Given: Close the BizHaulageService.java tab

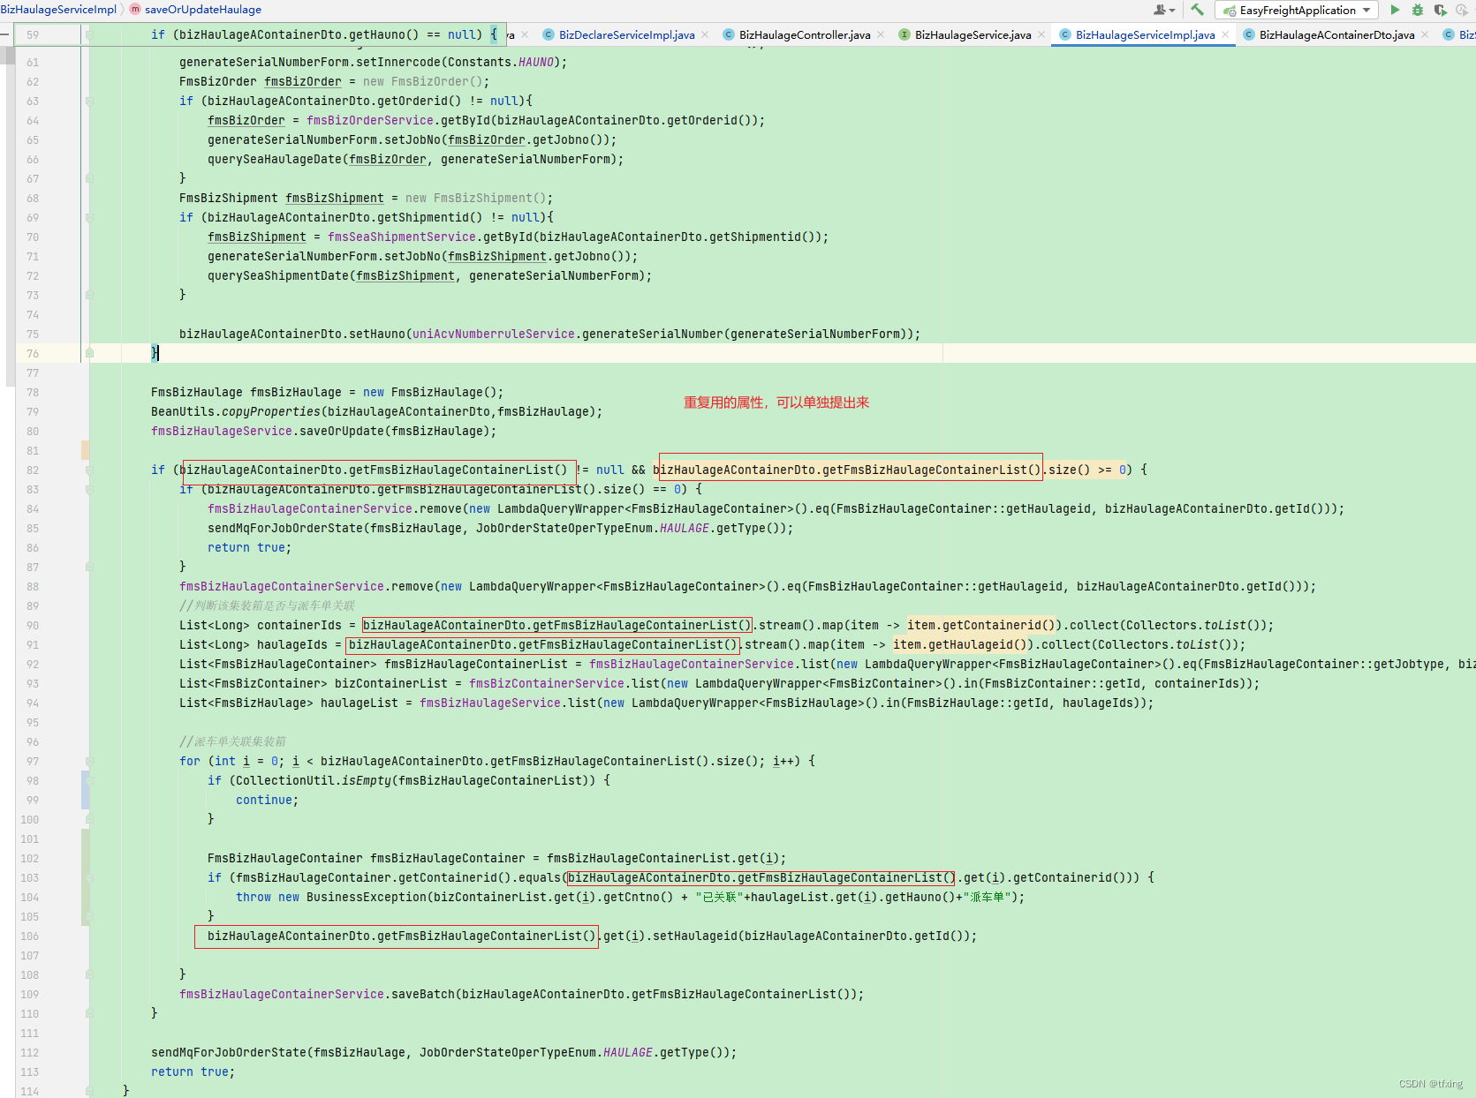Looking at the screenshot, I should tap(1041, 34).
